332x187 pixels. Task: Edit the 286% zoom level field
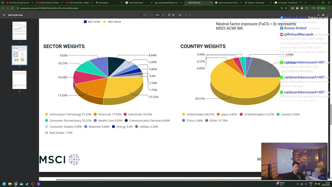(157, 15)
